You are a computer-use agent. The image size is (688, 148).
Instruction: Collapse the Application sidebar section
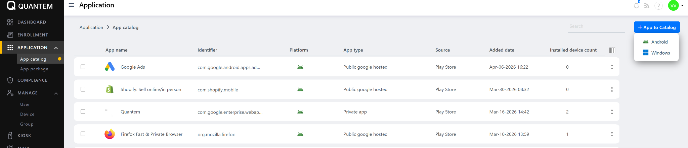pos(56,48)
